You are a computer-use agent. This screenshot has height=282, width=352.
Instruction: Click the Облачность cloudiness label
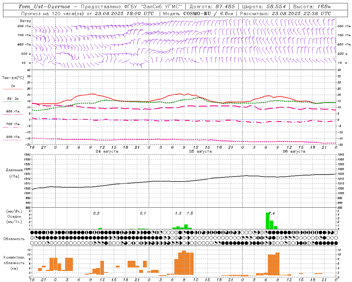(x=14, y=239)
